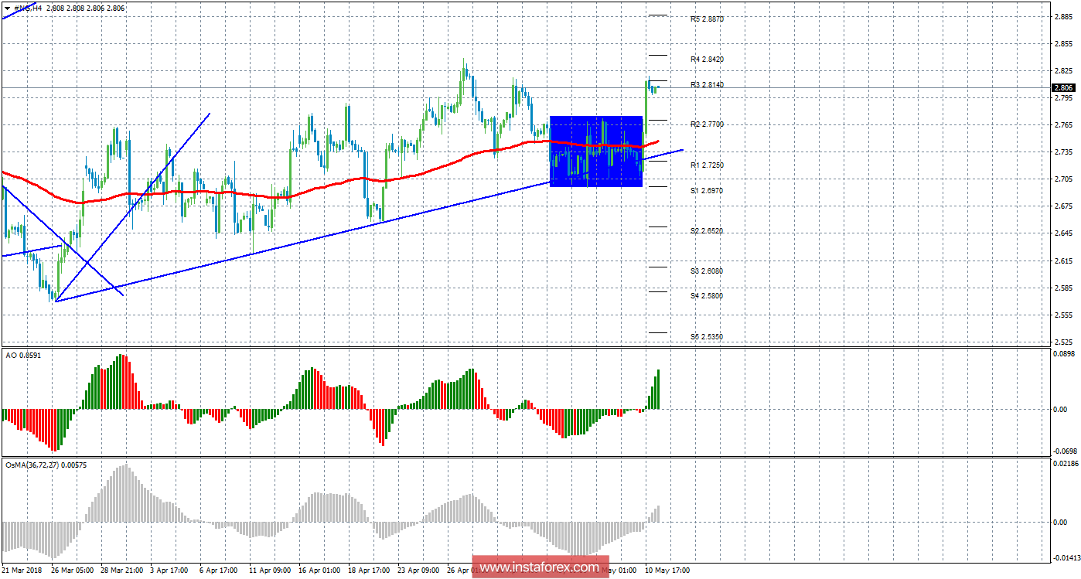Click the 0.0898 AO scale value
The height and width of the screenshot is (579, 1081).
point(1065,353)
